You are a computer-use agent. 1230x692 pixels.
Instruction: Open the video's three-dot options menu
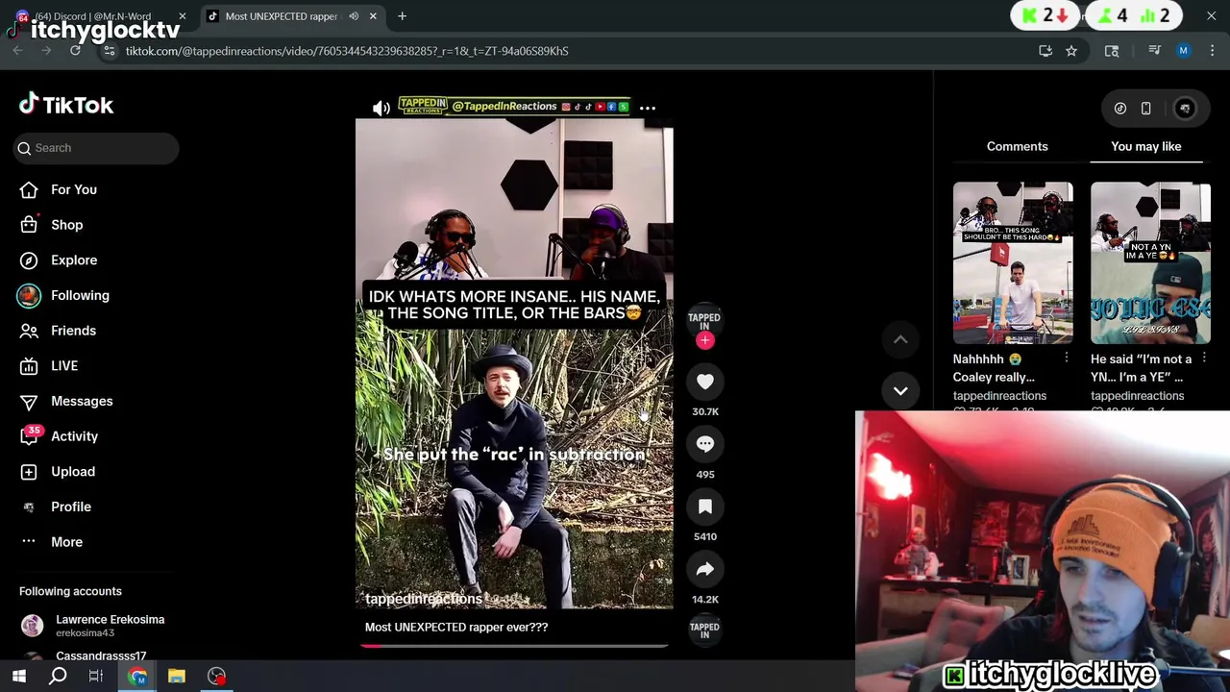(648, 109)
